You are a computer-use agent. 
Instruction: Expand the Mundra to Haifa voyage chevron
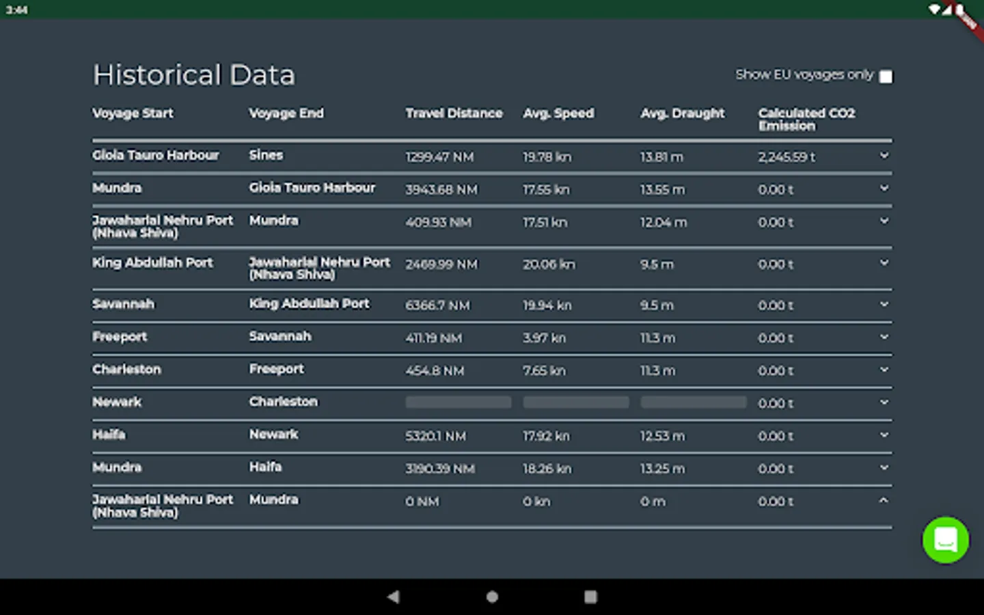pos(884,468)
